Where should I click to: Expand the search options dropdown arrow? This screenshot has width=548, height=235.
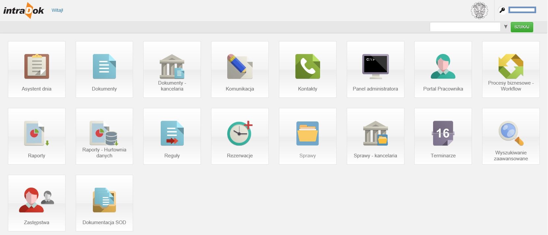point(506,27)
